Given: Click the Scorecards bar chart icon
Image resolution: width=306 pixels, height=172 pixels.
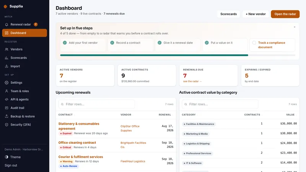Looking at the screenshot, I should click(x=7, y=58).
